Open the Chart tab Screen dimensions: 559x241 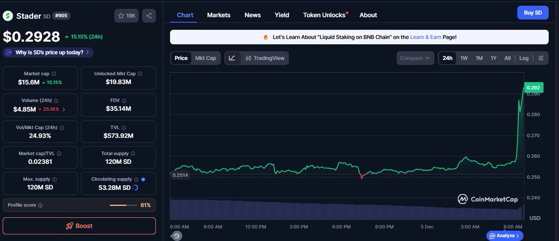[x=185, y=15]
